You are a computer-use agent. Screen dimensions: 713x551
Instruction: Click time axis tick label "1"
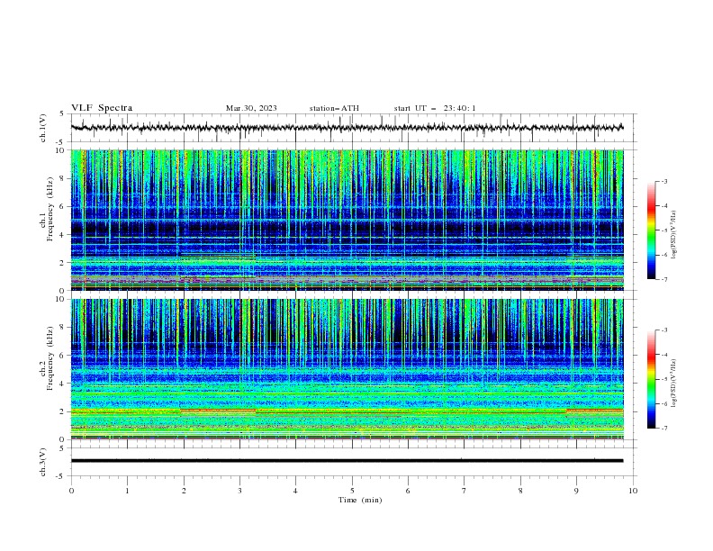tap(127, 491)
